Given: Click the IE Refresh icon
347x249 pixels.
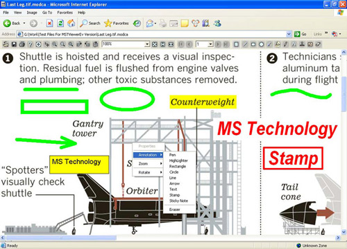Looking at the screenshot, I should (x=60, y=23).
